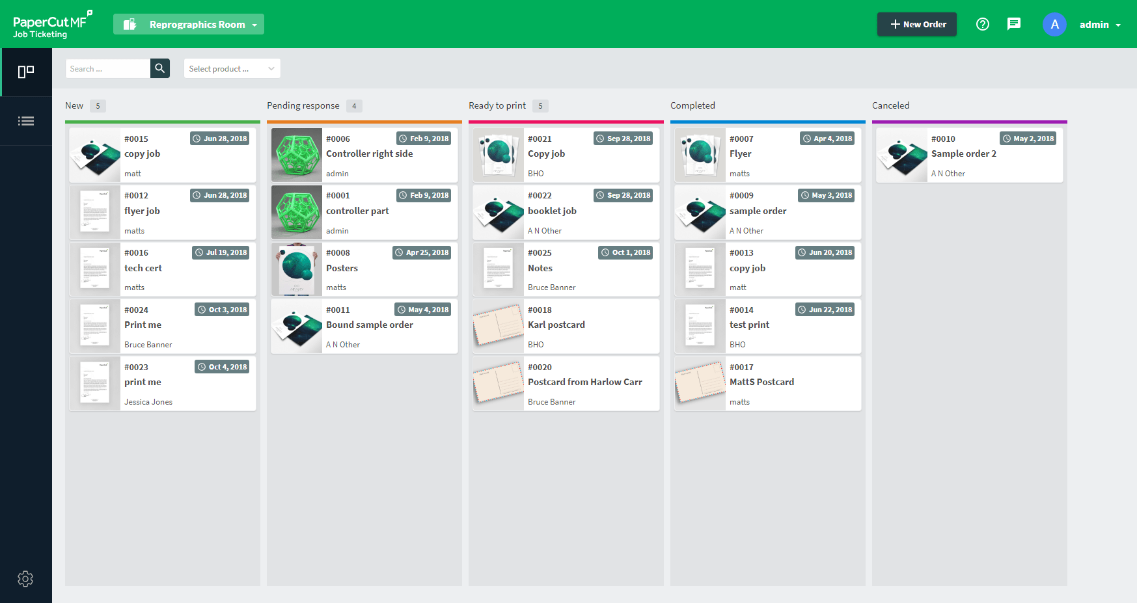Open order #0009 sample order
This screenshot has width=1137, height=603.
point(768,213)
